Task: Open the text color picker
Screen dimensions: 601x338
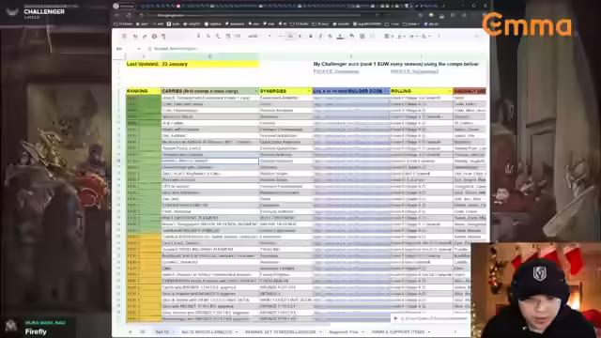Action: pyautogui.click(x=340, y=36)
